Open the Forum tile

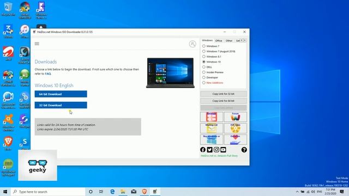pyautogui.click(x=235, y=117)
